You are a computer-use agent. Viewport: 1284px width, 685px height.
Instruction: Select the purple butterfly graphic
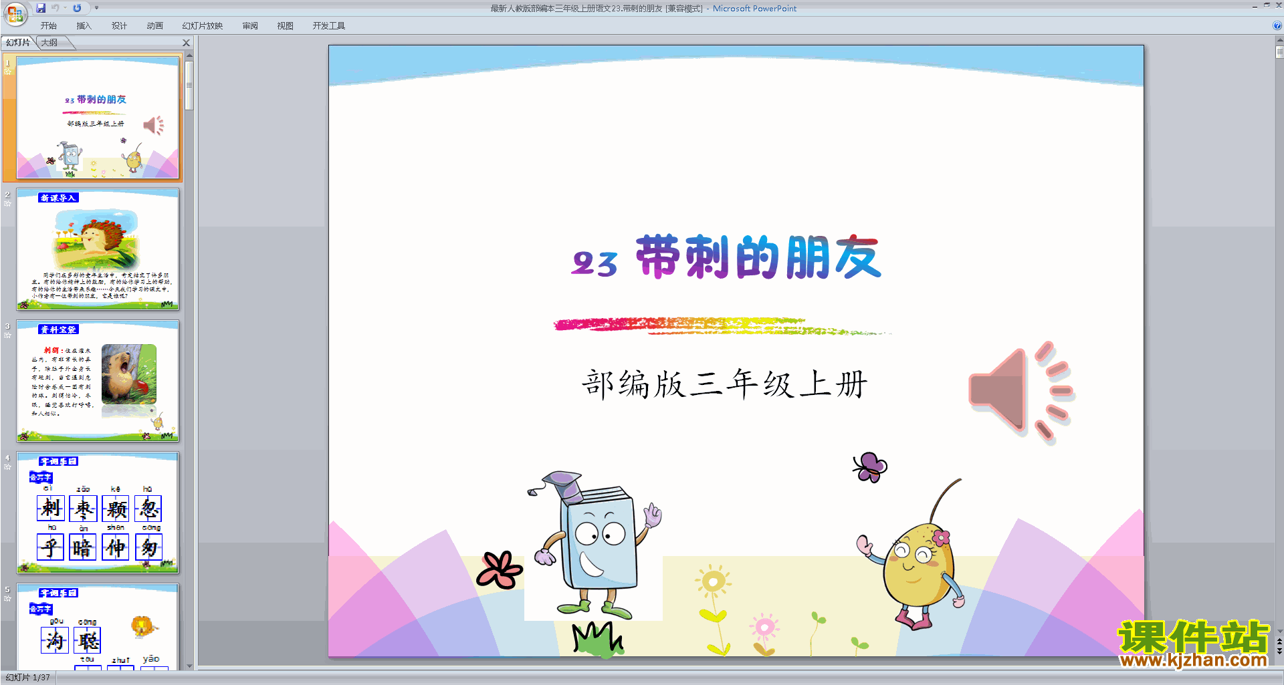pos(869,467)
